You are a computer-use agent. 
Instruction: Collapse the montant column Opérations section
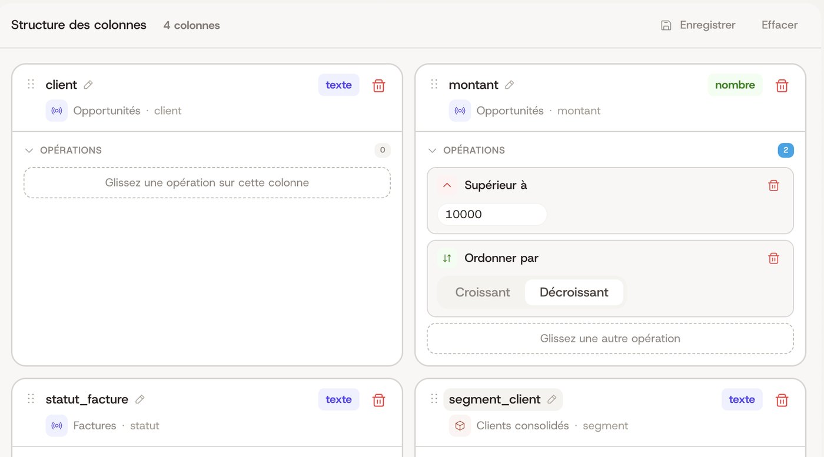[432, 151]
